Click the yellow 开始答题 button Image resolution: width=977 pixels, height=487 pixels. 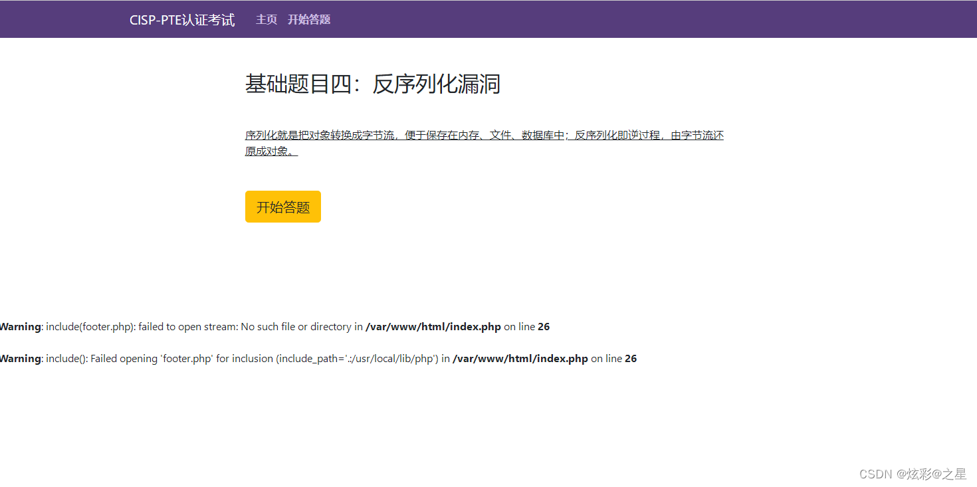click(x=283, y=207)
